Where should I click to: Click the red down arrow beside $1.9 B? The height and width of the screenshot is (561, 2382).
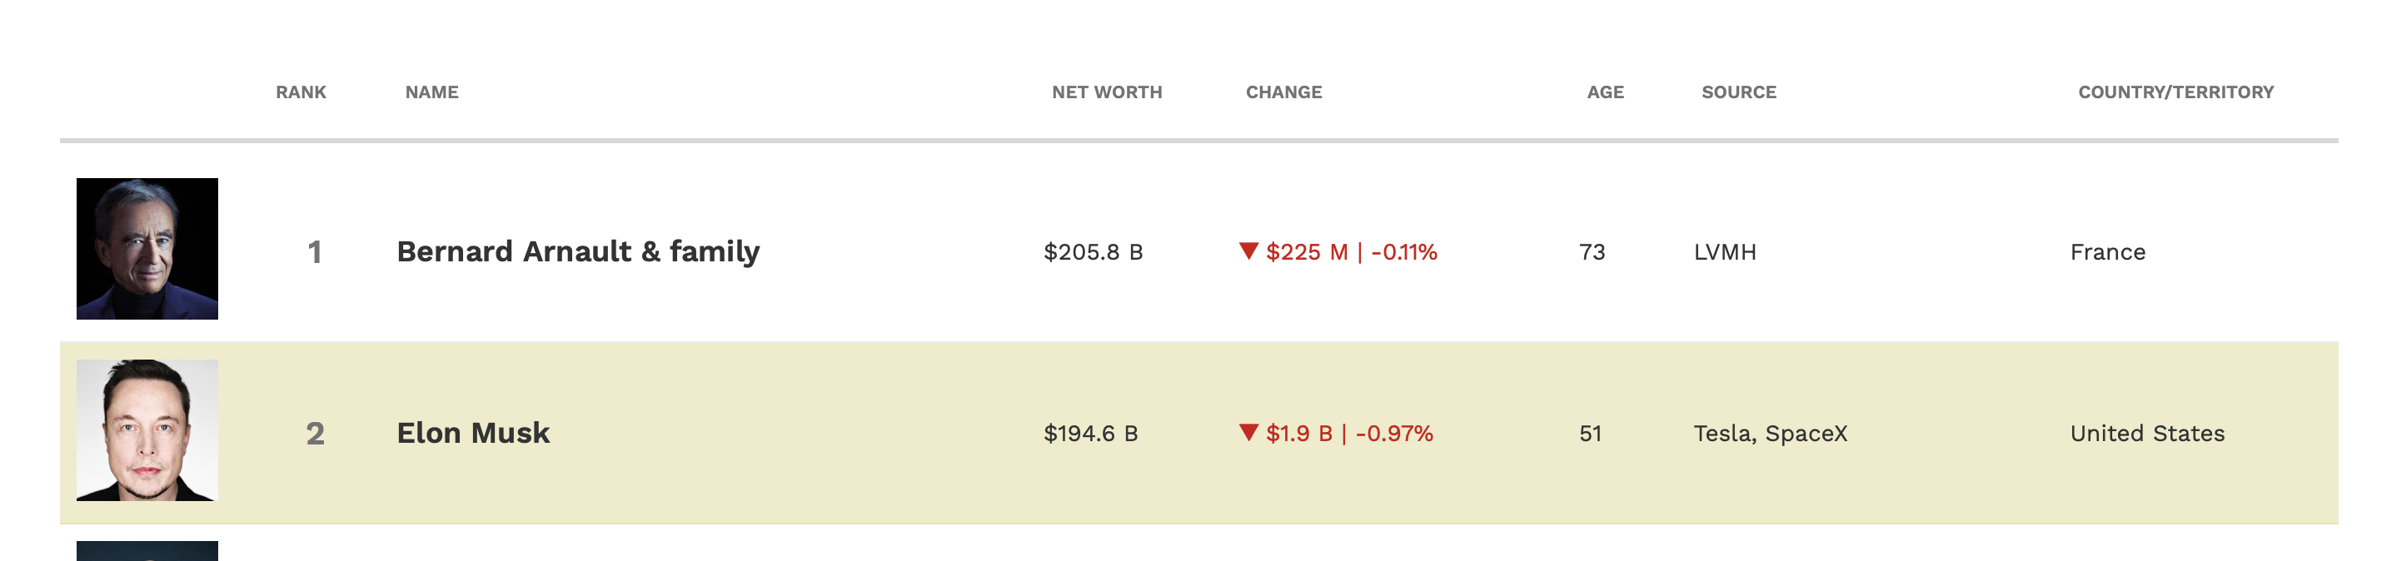pos(1248,432)
